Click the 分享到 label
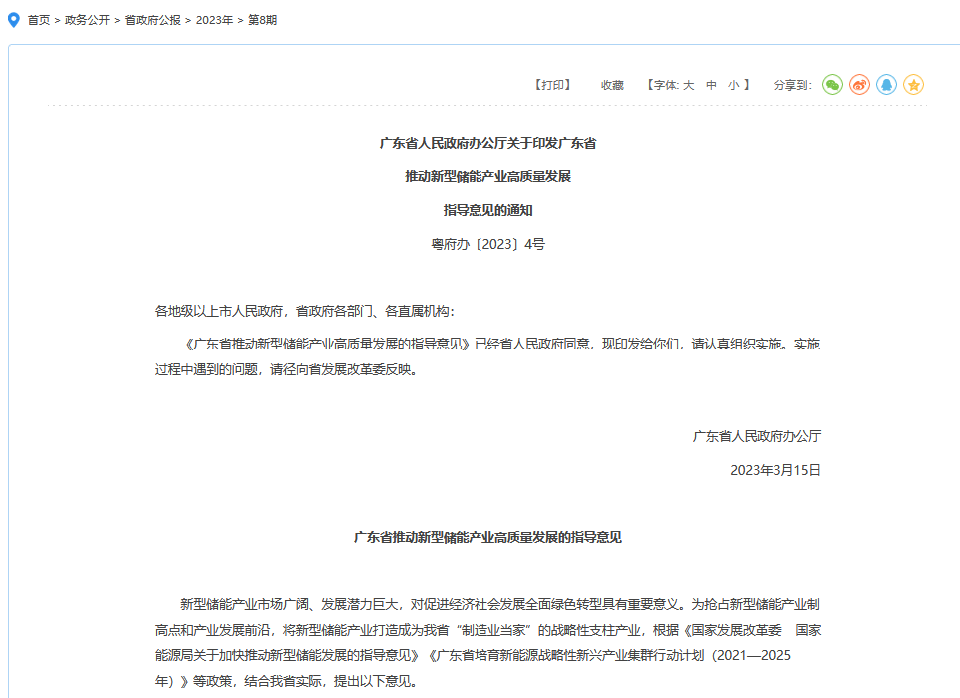960x698 pixels. [x=793, y=85]
